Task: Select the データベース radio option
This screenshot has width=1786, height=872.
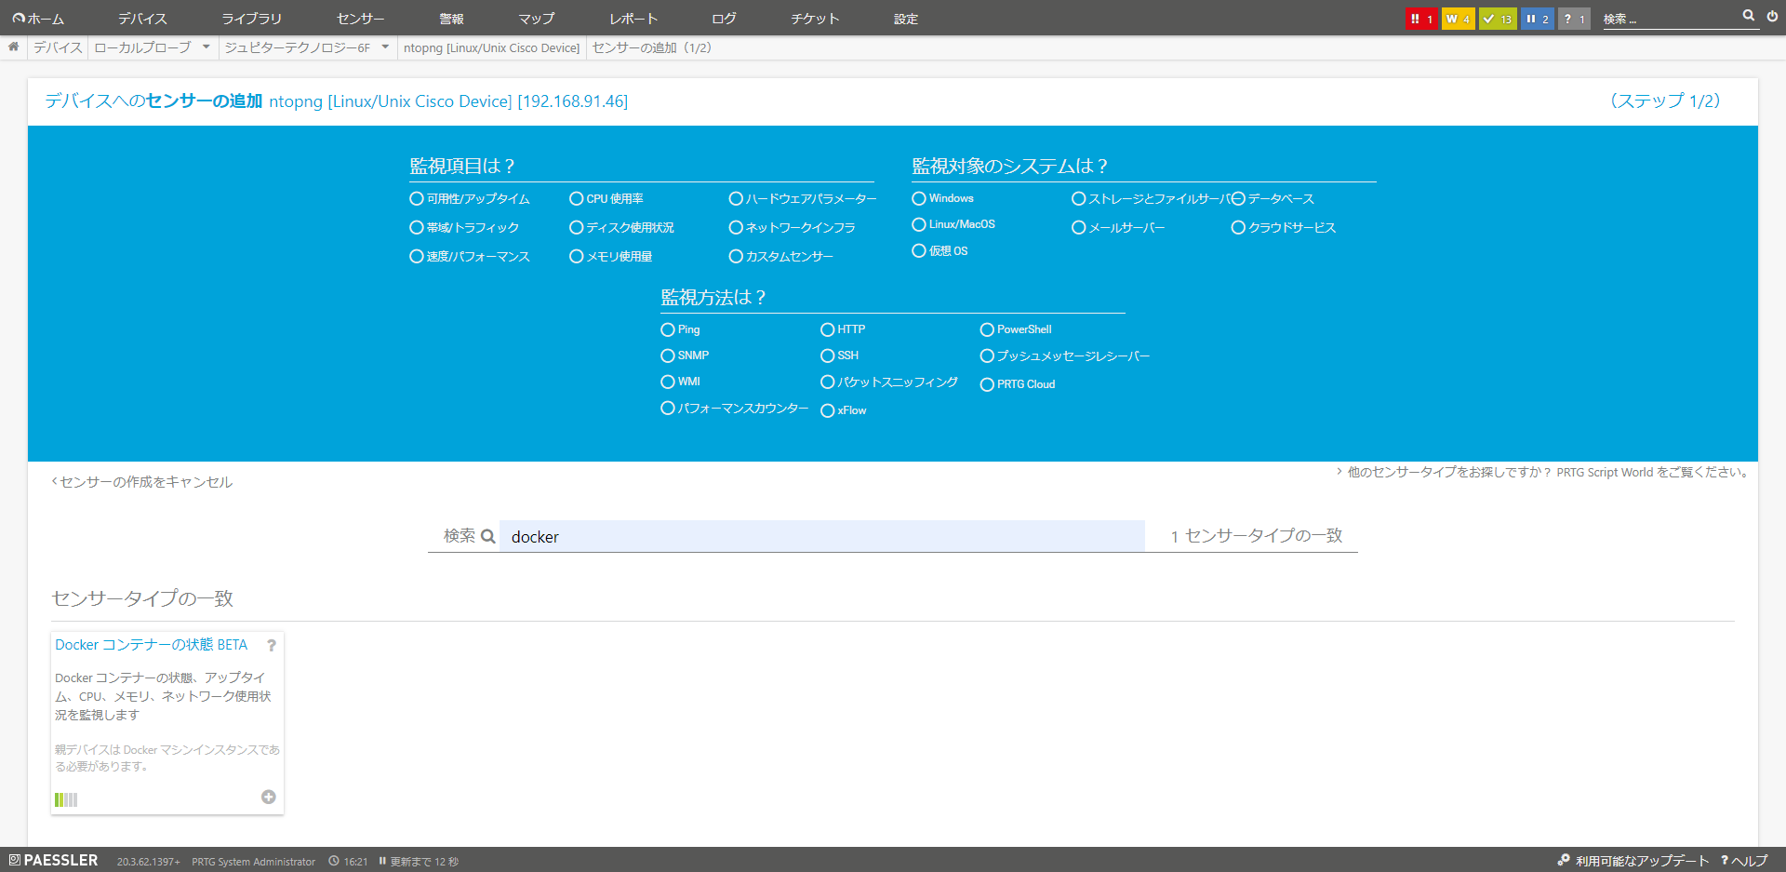Action: coord(1239,198)
